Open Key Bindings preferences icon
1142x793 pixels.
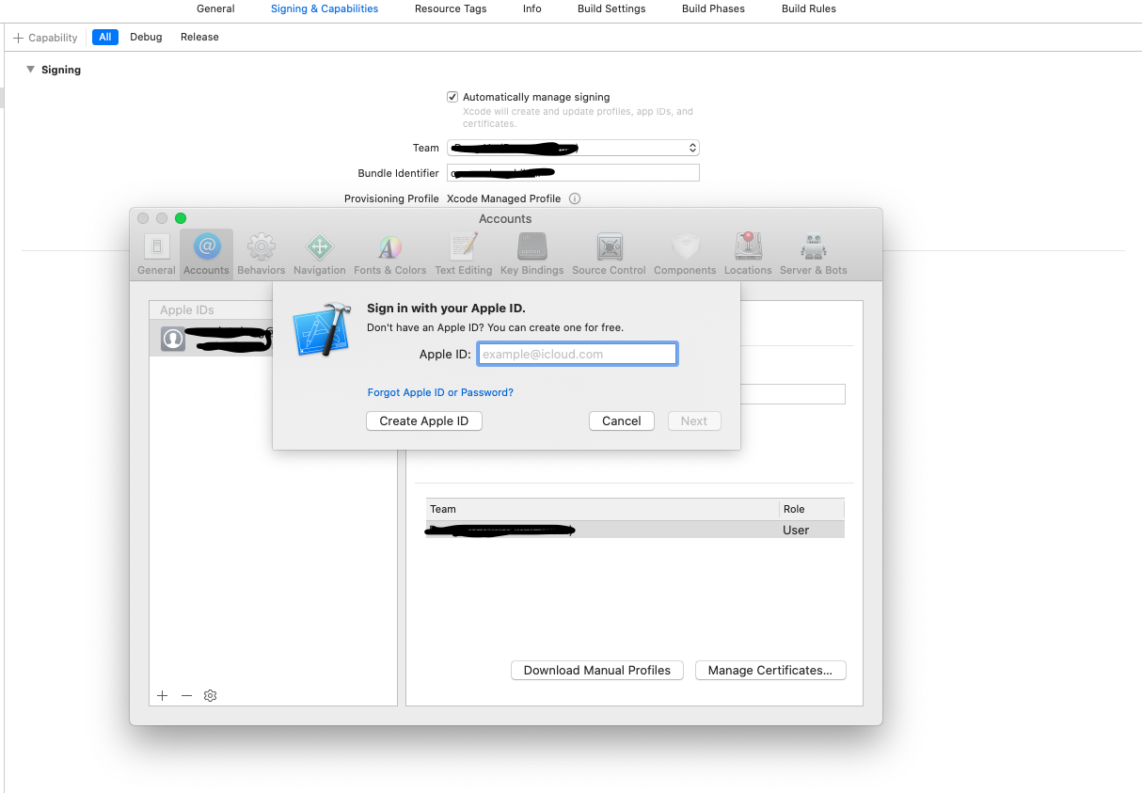point(531,247)
